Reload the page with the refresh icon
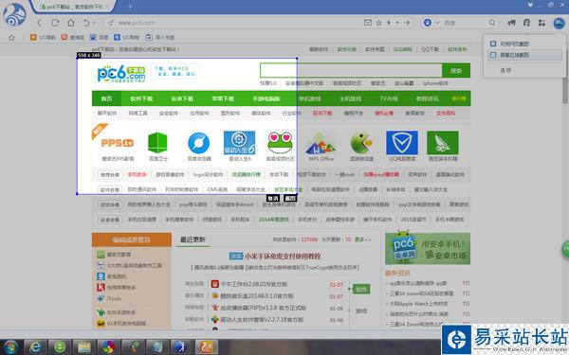This screenshot has height=355, width=569. [x=55, y=23]
